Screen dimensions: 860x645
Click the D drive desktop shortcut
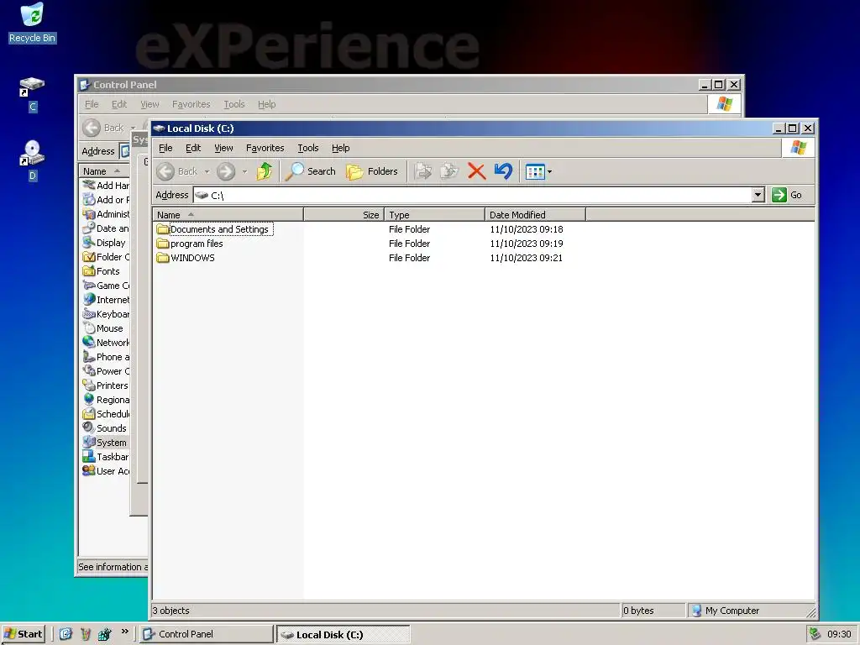pos(32,160)
